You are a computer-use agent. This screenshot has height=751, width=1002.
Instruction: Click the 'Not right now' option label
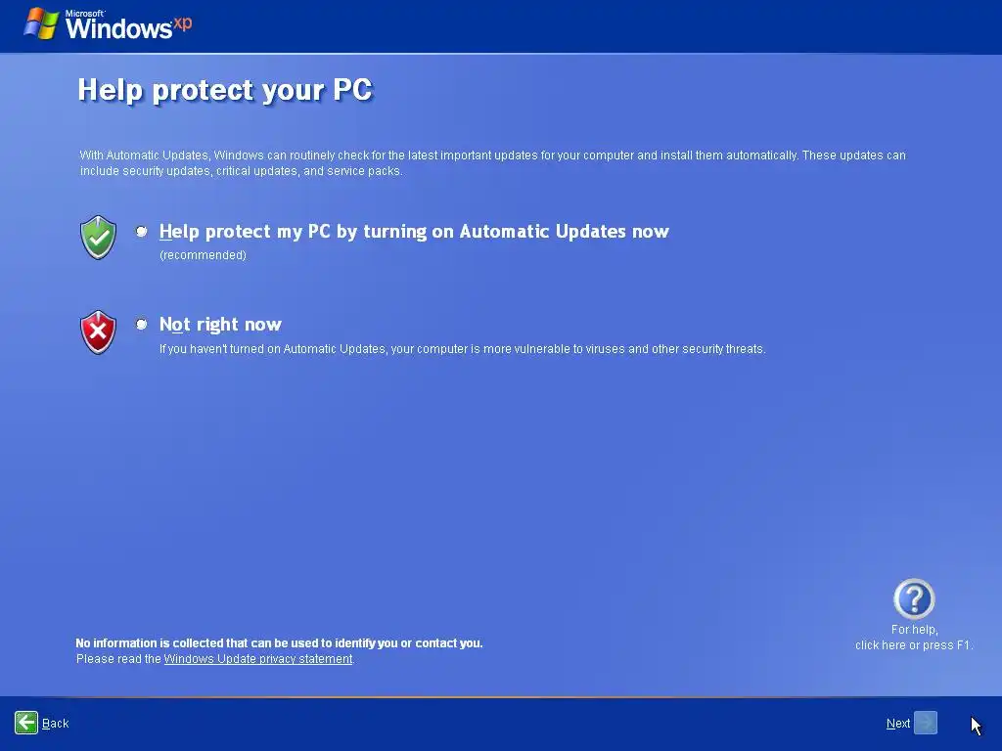pos(220,325)
